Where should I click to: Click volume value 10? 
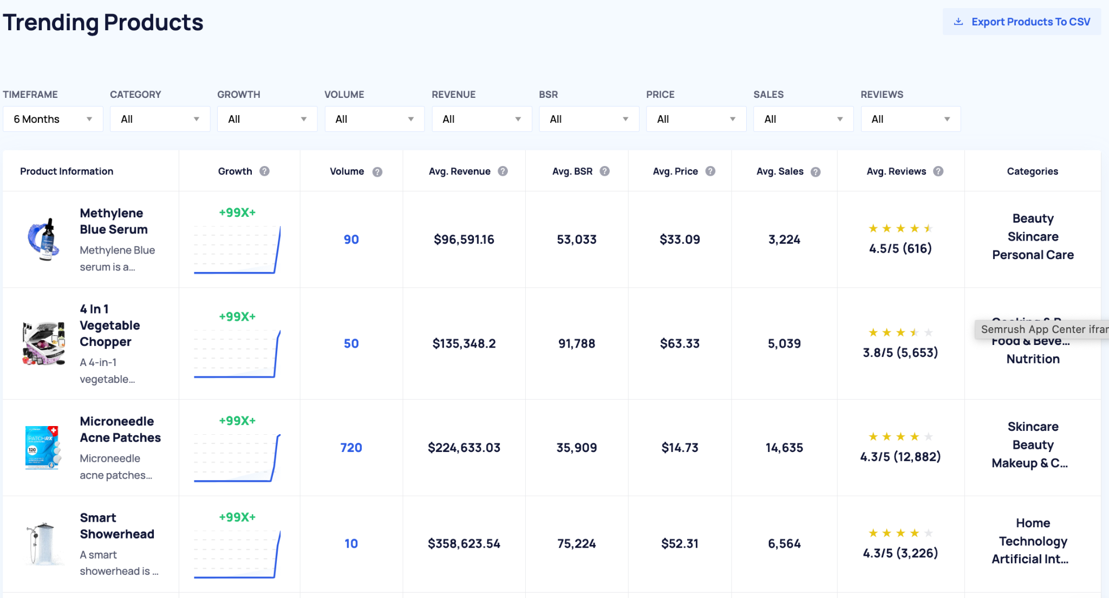[351, 544]
